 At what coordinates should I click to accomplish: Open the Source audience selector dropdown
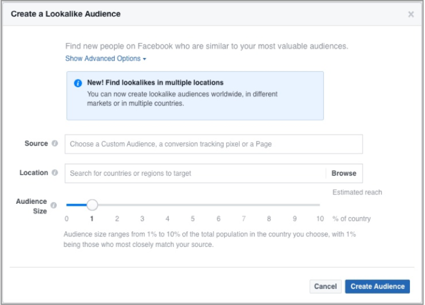pos(213,144)
